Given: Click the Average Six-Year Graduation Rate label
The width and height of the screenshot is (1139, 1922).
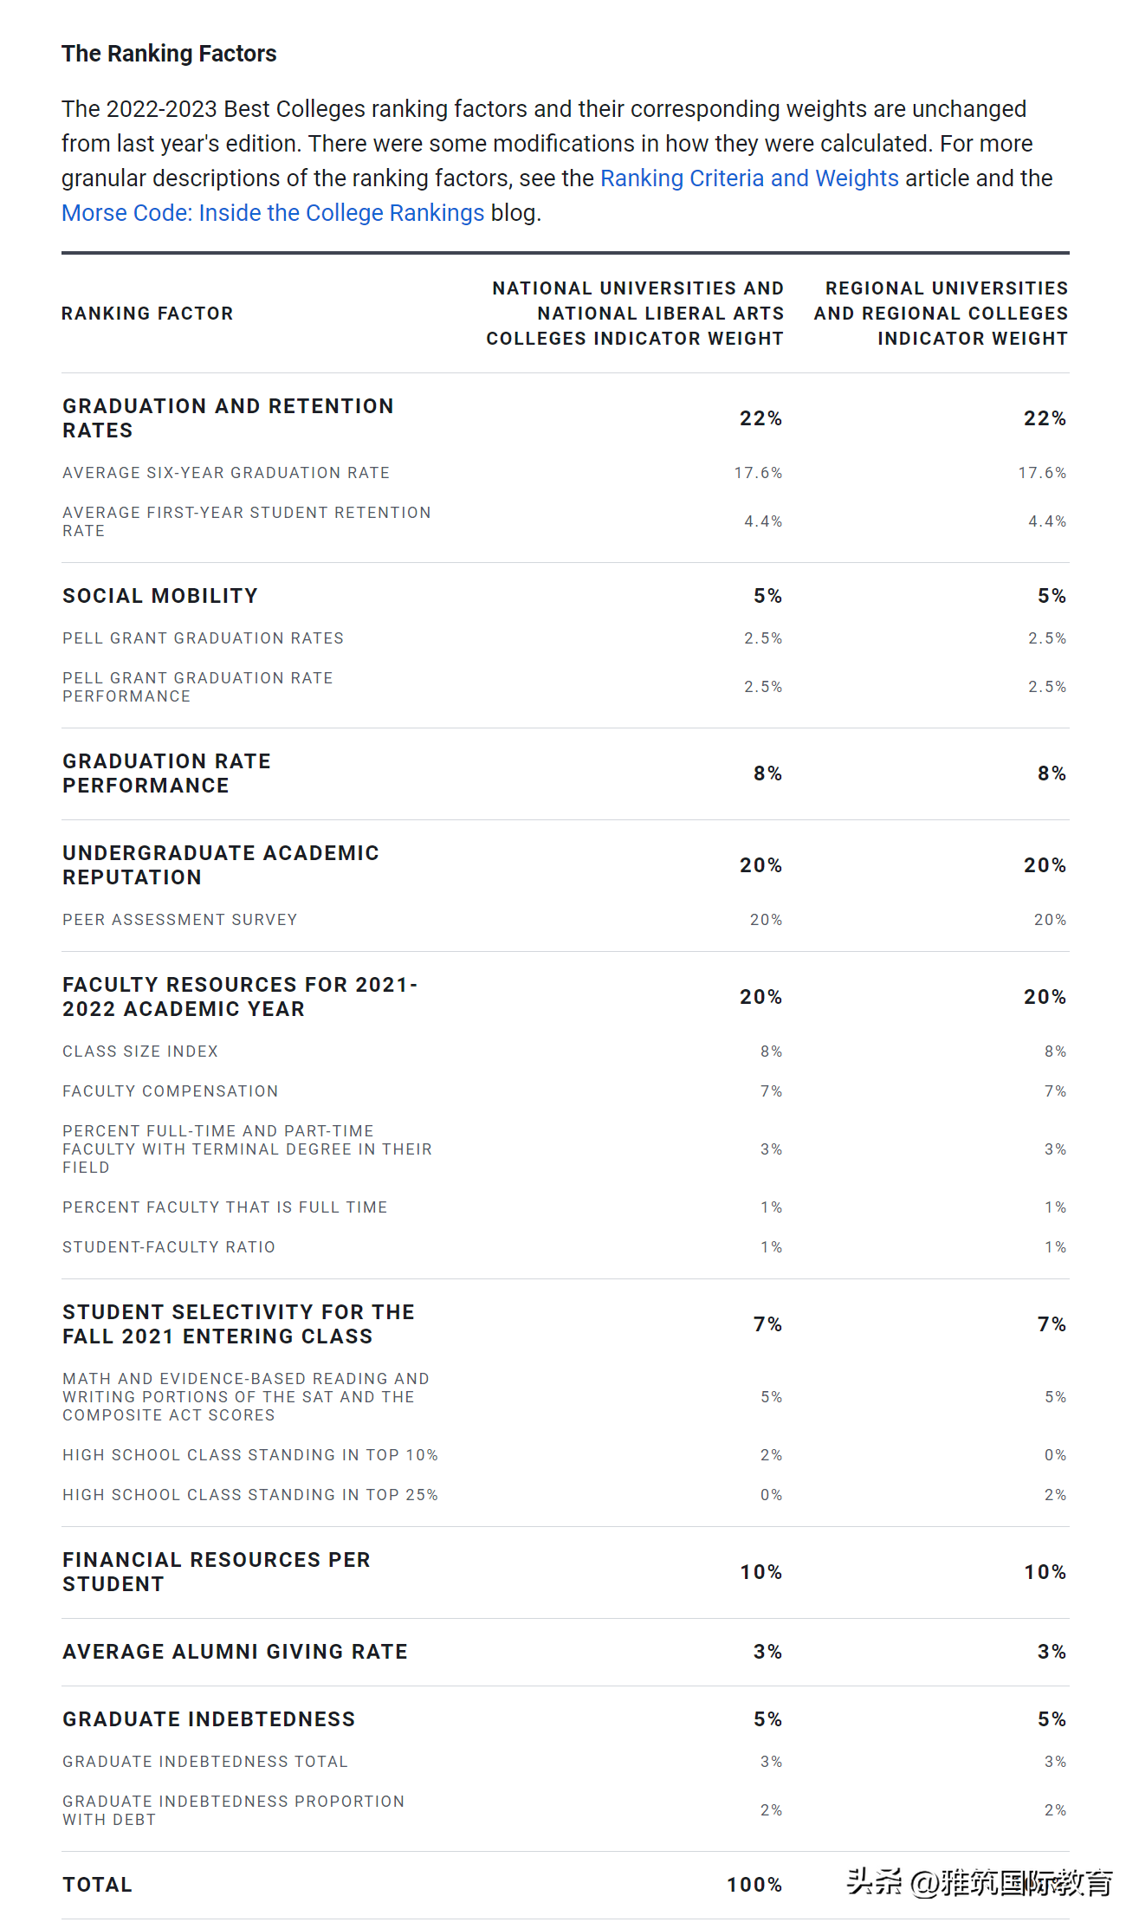Looking at the screenshot, I should tap(226, 473).
